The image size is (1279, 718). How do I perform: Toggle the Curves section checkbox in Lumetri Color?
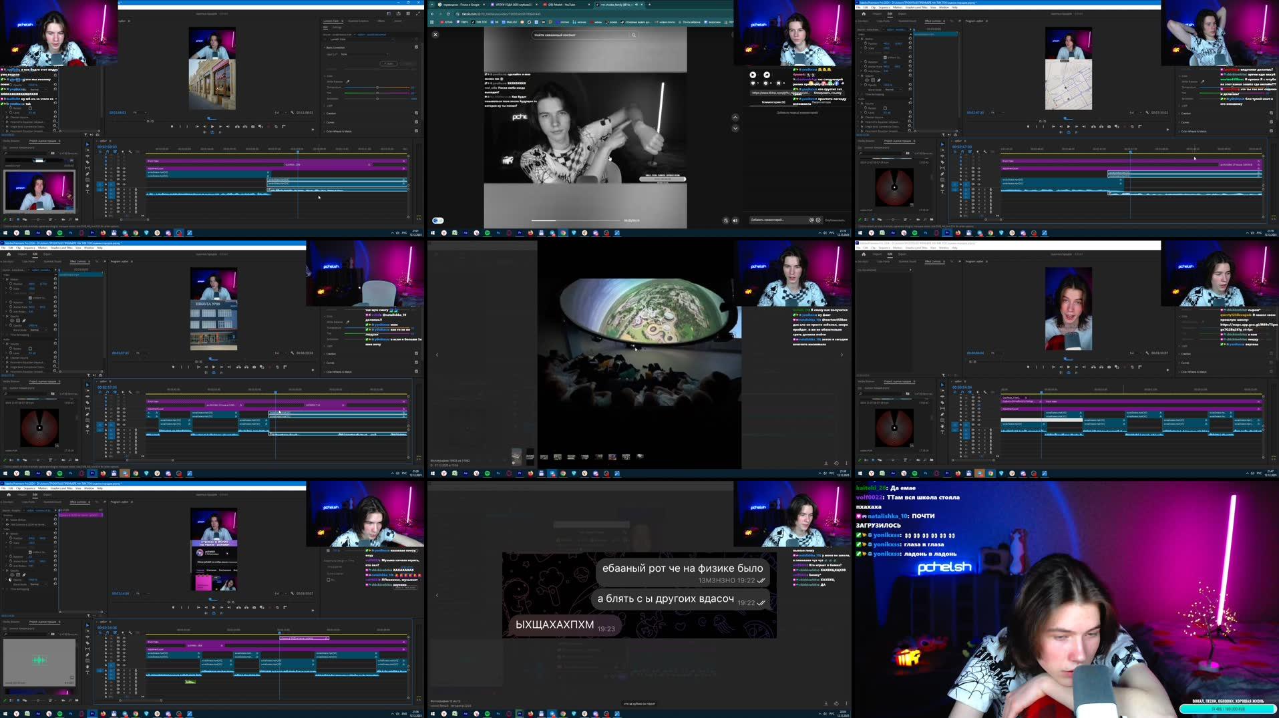[x=416, y=122]
